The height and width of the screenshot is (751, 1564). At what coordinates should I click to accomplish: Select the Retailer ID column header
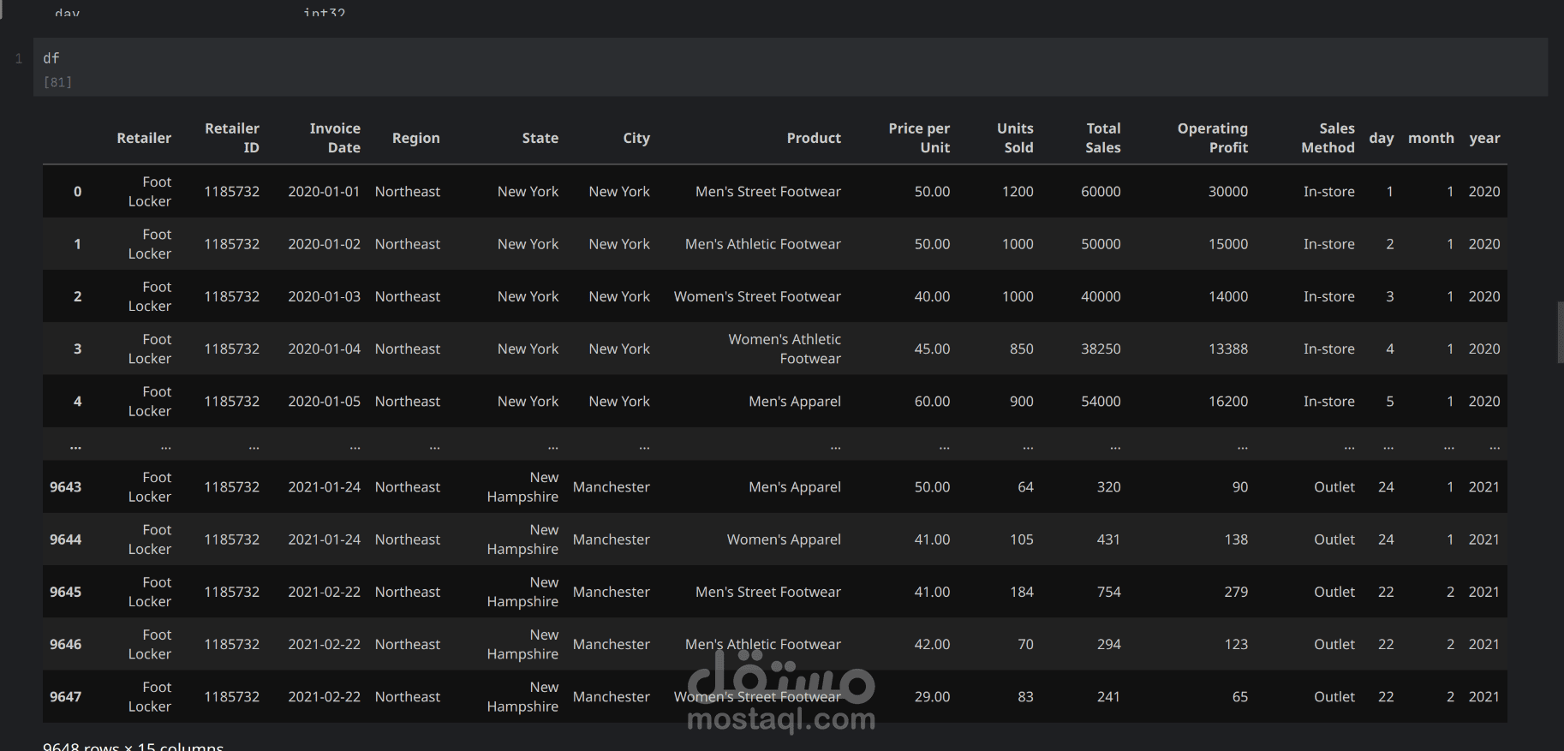(x=231, y=138)
